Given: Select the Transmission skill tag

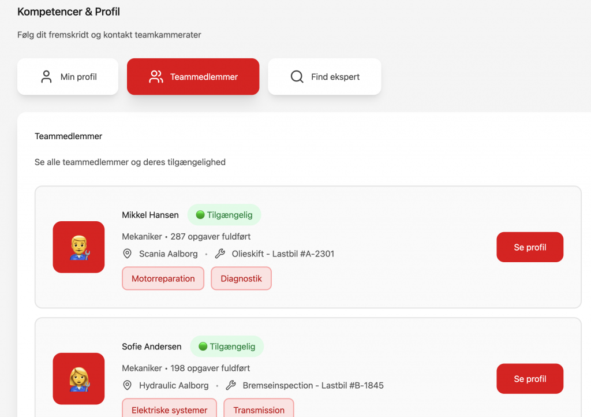Looking at the screenshot, I should click(x=259, y=409).
